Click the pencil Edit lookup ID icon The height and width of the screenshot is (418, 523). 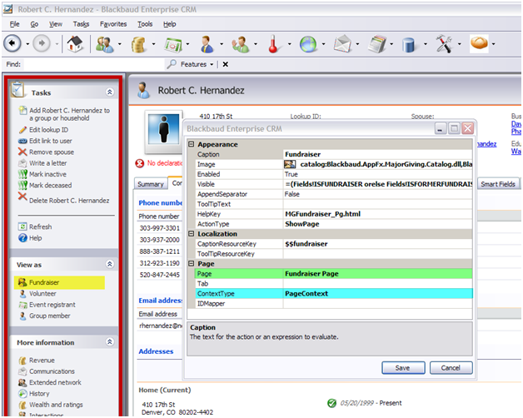coord(22,130)
